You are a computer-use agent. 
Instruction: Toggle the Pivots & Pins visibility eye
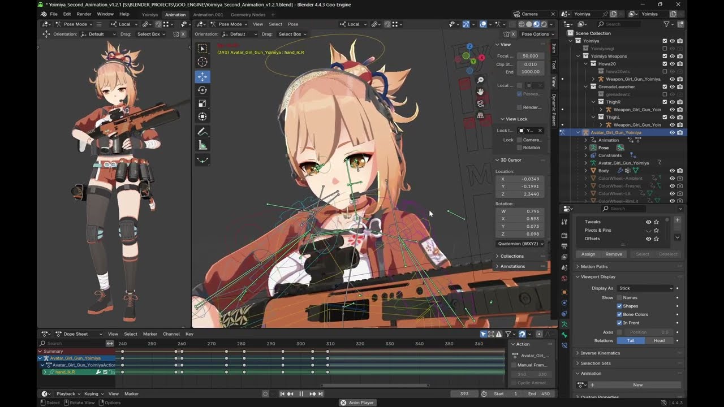coord(648,231)
